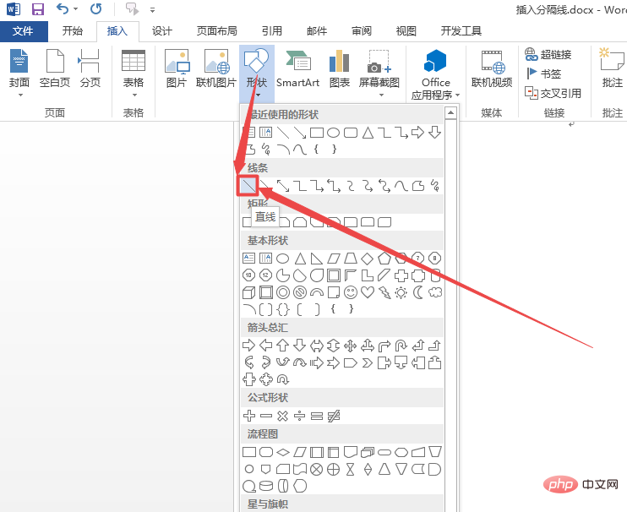Image resolution: width=627 pixels, height=512 pixels.
Task: Pick the plus sign in 公式形状
Action: click(249, 416)
